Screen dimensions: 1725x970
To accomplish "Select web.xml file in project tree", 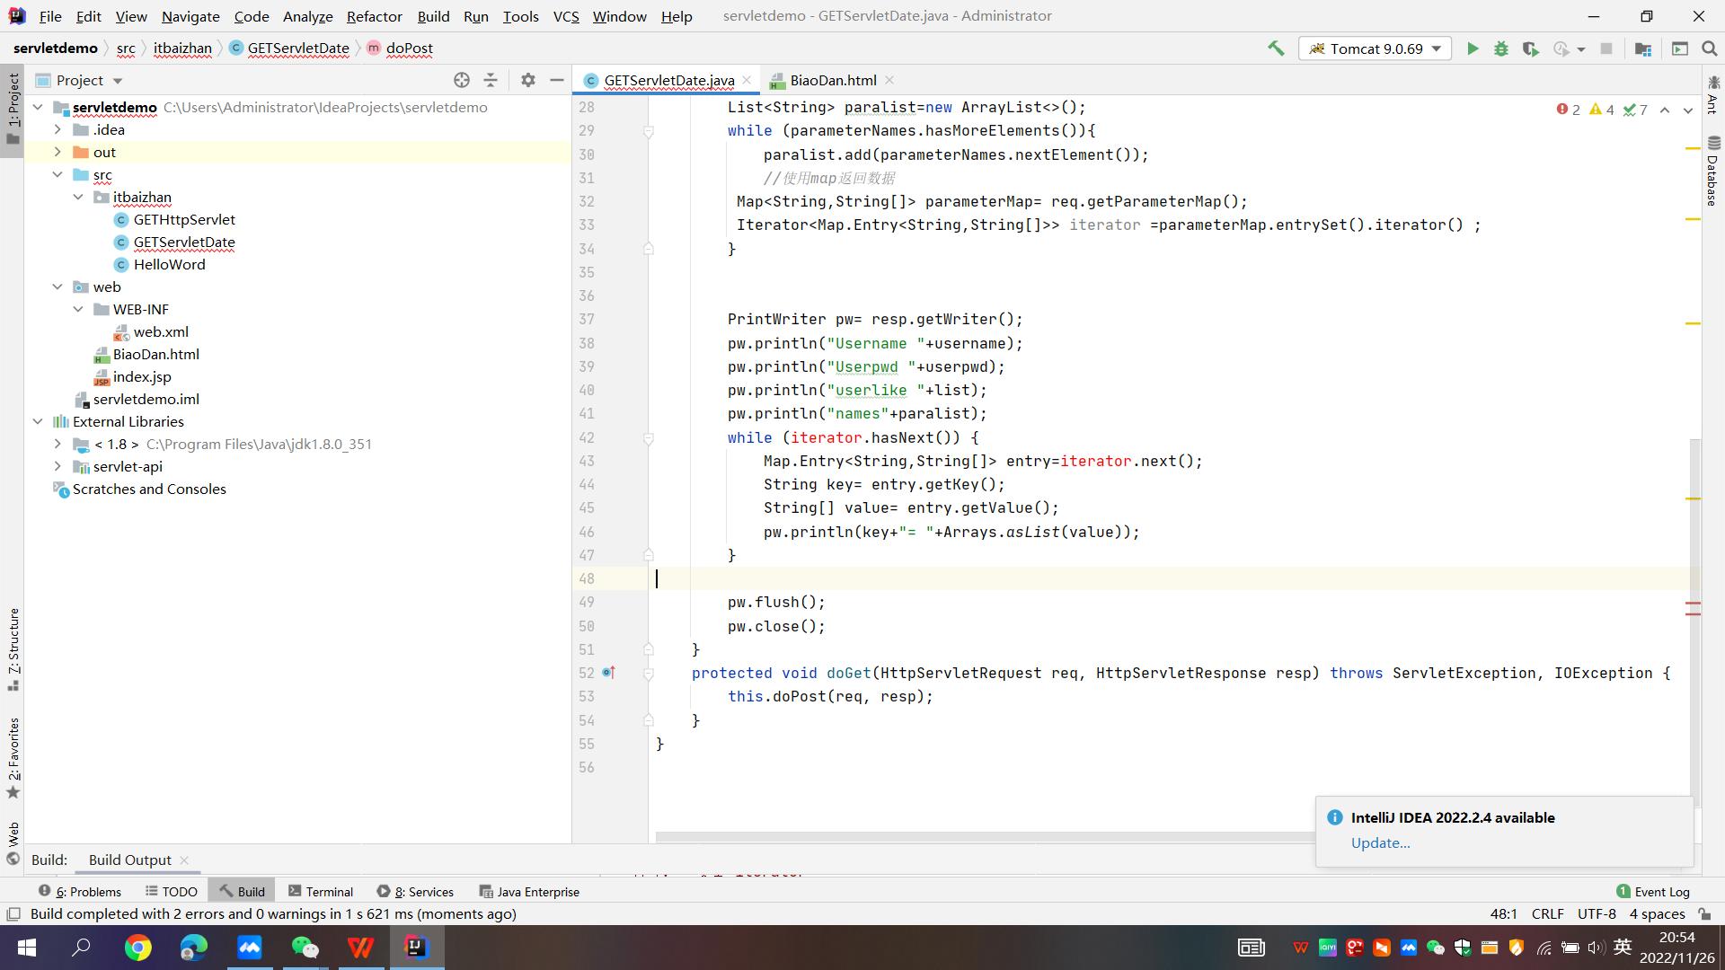I will (x=161, y=331).
